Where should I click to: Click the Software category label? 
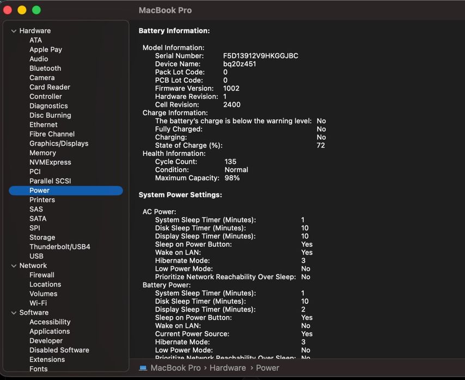[34, 313]
